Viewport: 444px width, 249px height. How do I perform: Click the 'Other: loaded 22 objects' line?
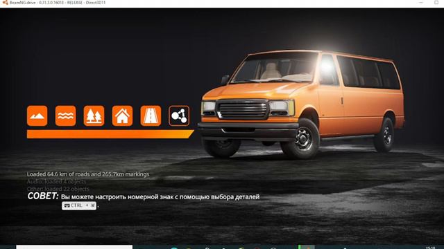tap(58, 189)
